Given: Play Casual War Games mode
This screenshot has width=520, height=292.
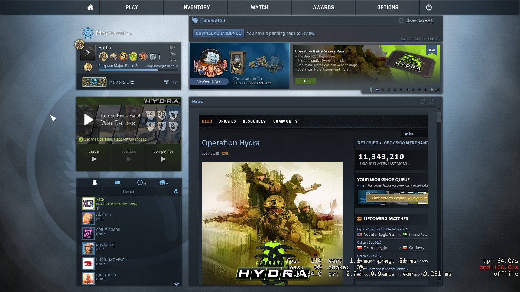Looking at the screenshot, I should click(94, 159).
